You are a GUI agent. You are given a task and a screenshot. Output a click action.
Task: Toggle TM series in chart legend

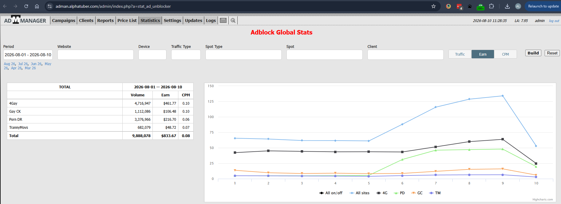(x=435, y=193)
